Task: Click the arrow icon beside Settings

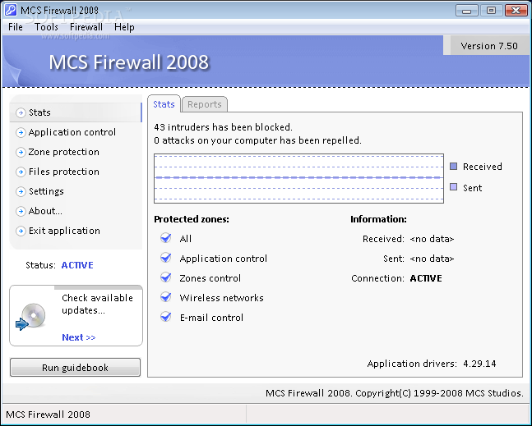Action: (x=21, y=192)
